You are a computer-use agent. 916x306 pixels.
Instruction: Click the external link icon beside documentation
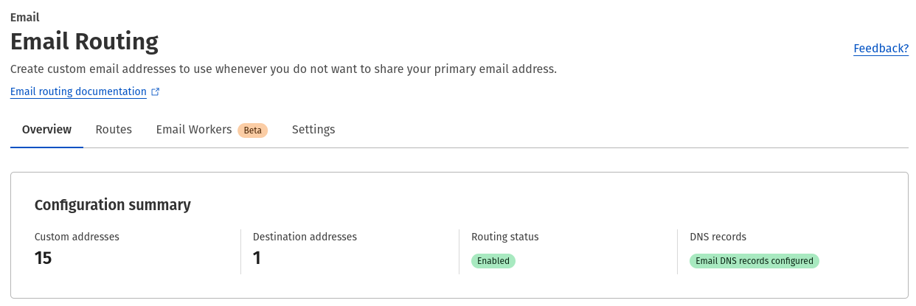155,92
